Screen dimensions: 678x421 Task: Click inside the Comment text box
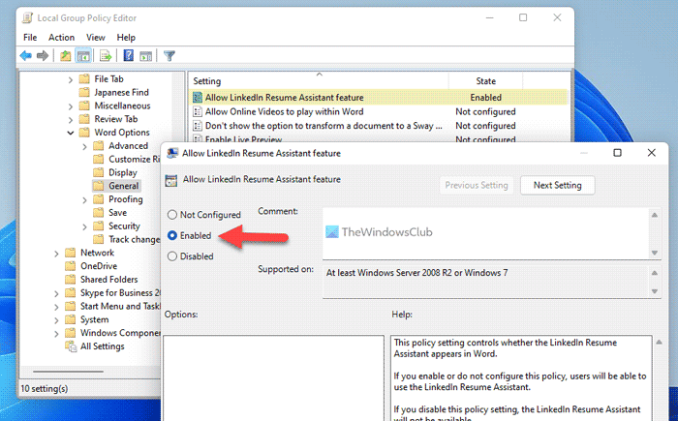coord(486,233)
